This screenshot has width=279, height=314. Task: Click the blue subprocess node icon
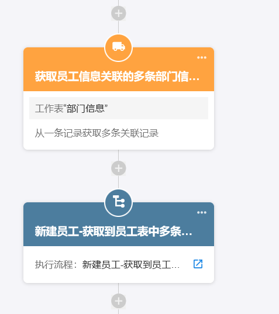click(118, 203)
